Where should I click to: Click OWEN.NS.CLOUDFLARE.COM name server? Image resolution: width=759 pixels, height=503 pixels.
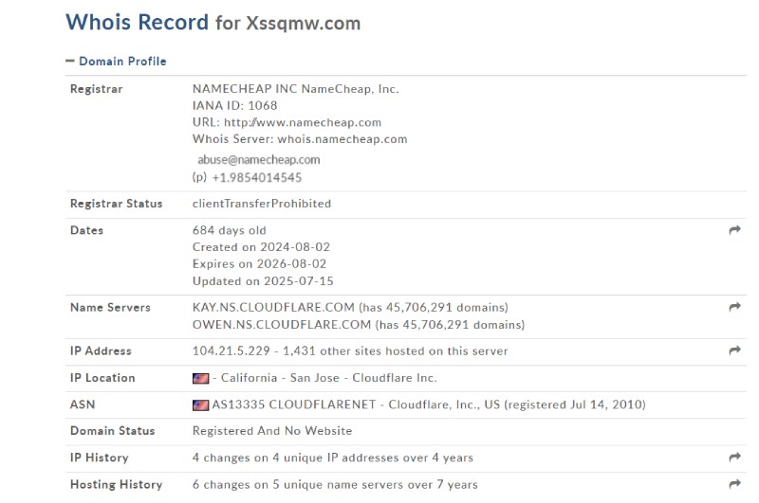point(281,324)
